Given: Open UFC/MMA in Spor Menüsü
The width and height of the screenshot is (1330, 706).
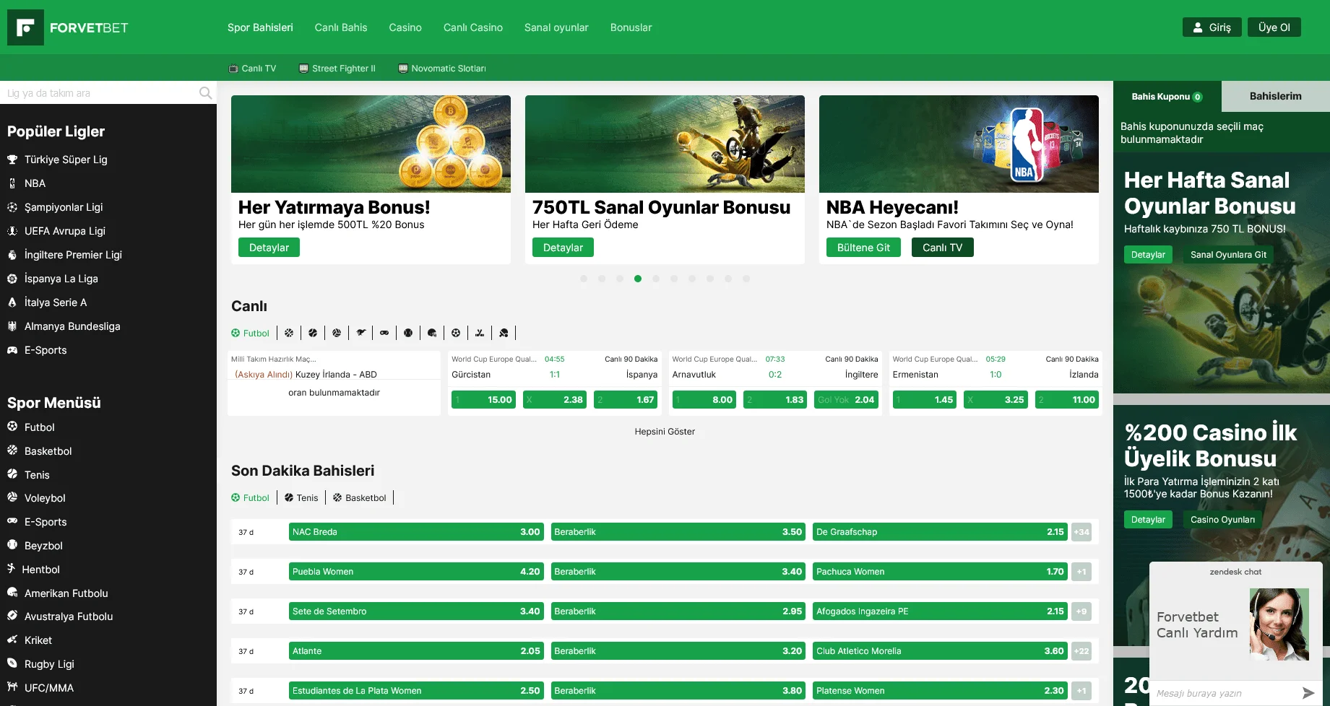Looking at the screenshot, I should point(48,688).
